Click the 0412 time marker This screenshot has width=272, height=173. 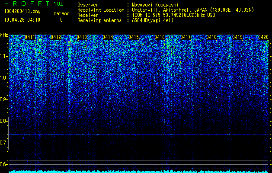[x=56, y=37]
